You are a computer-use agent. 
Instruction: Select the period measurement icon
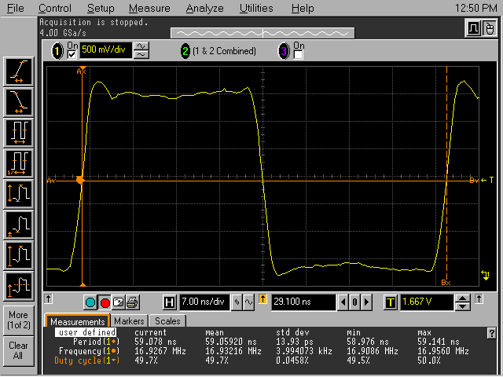[x=19, y=133]
